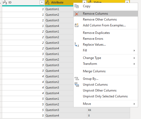This screenshot has height=119, width=141.
Task: Click Question2 cell in ID 5 row
Action: [59, 104]
